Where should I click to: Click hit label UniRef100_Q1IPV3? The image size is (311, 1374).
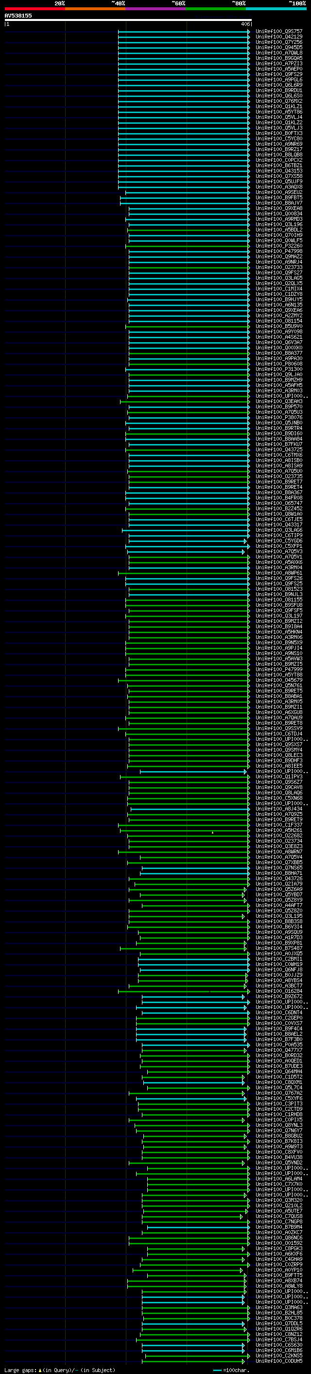coord(279,776)
